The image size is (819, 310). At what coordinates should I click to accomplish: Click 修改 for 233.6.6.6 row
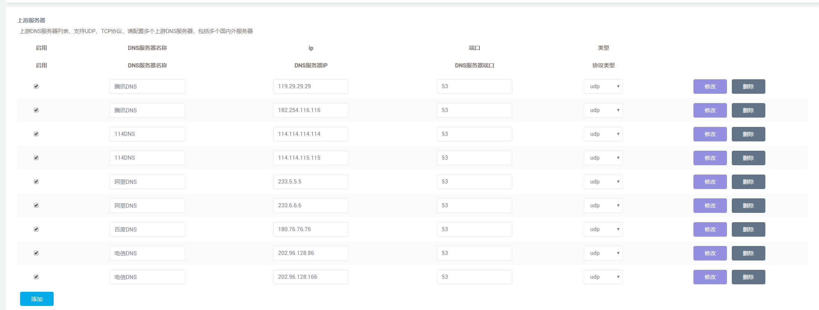point(710,205)
